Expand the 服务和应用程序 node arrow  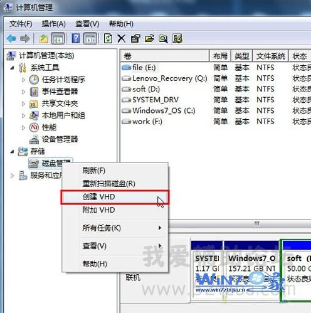click(x=13, y=176)
